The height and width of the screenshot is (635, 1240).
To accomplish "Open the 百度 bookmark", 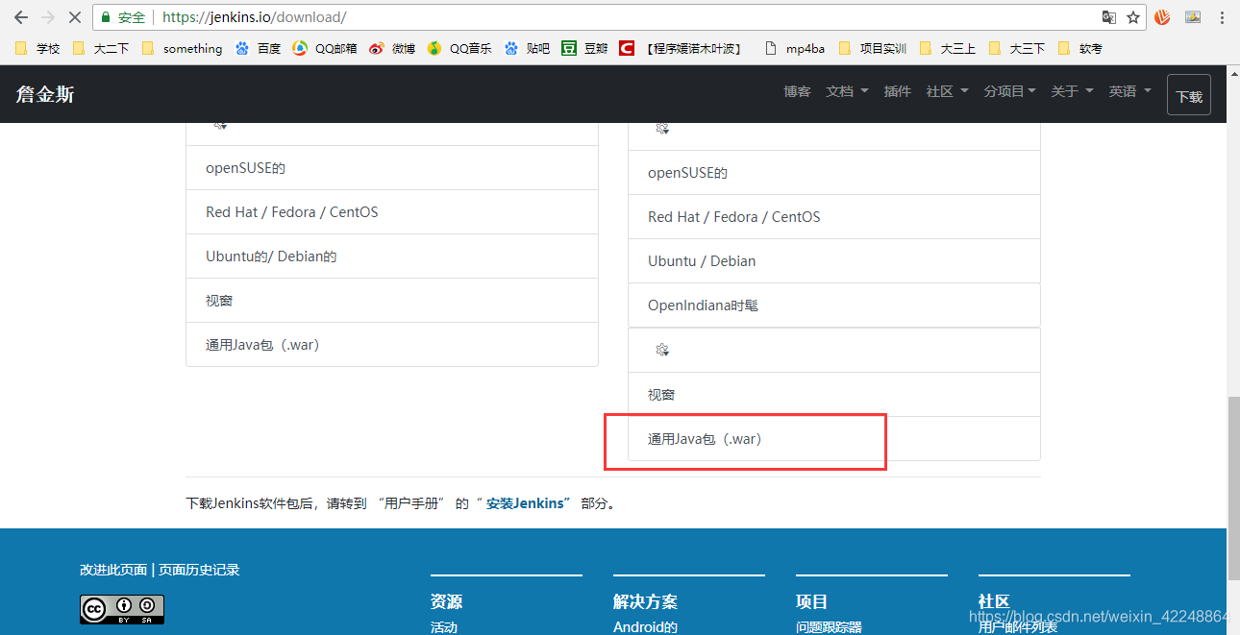I will pyautogui.click(x=258, y=48).
